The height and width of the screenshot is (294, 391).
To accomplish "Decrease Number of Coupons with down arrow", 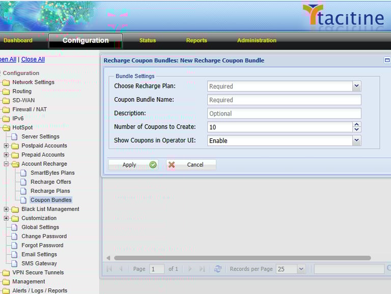I will pyautogui.click(x=356, y=130).
